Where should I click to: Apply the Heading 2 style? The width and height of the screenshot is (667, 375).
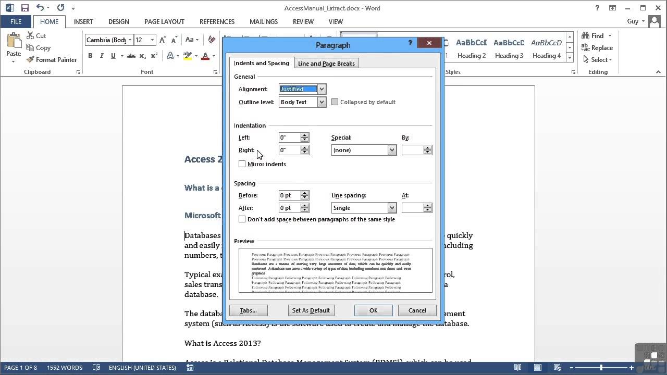[472, 48]
